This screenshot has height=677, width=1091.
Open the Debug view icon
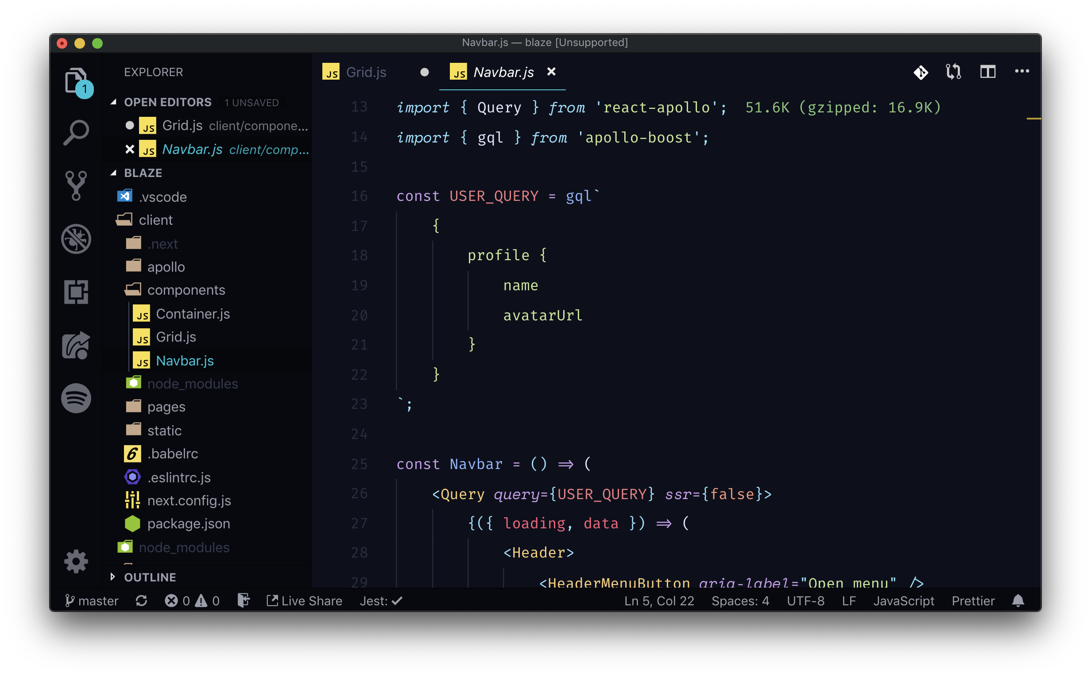tap(76, 238)
